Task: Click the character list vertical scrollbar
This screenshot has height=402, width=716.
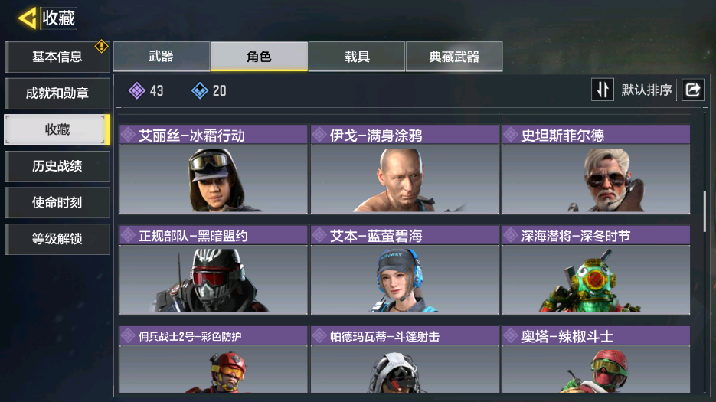Action: 705,211
